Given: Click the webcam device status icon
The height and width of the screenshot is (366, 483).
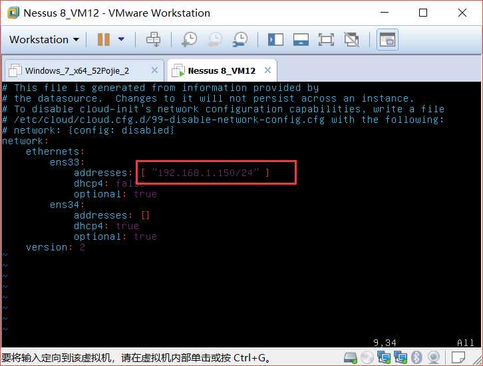Looking at the screenshot, I should coord(434,357).
